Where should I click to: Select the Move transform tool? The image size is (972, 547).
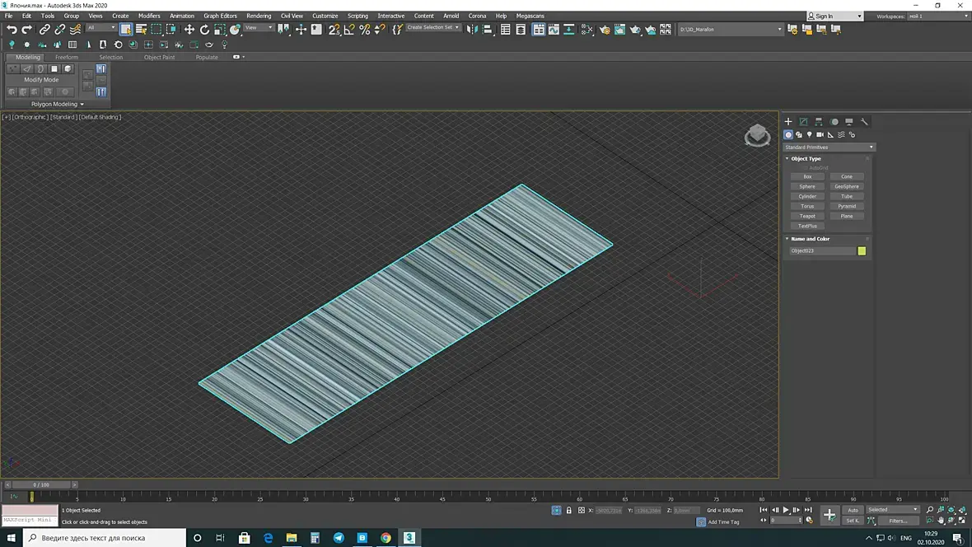point(189,30)
